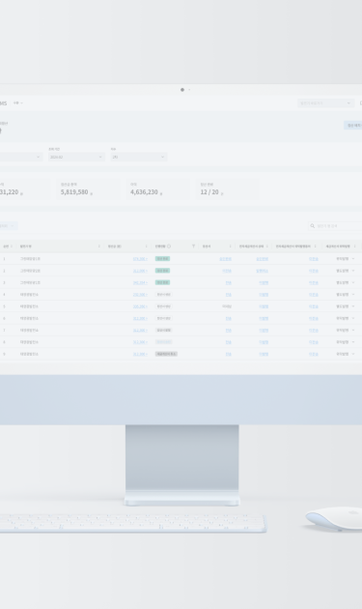The image size is (362, 609).
Task: Click the 4,636,230 summary card
Action: tap(158, 189)
